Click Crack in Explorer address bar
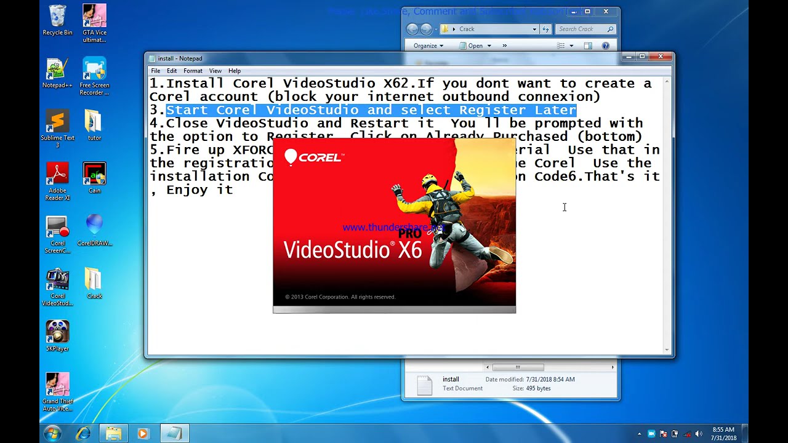The width and height of the screenshot is (788, 443). (x=467, y=29)
